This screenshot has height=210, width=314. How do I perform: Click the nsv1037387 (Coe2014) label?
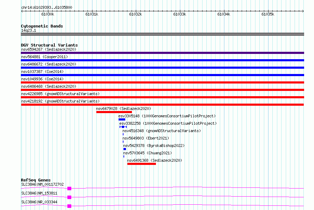point(42,72)
